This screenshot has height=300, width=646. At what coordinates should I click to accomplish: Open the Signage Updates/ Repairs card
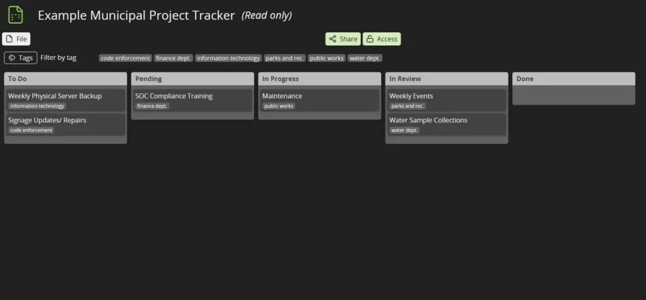(66, 125)
